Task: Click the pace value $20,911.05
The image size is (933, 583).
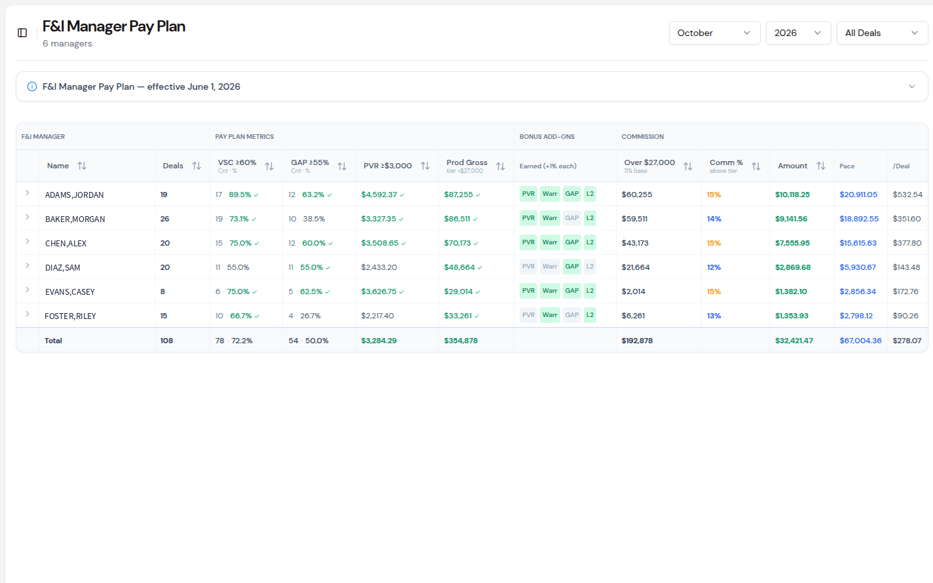Action: click(858, 195)
